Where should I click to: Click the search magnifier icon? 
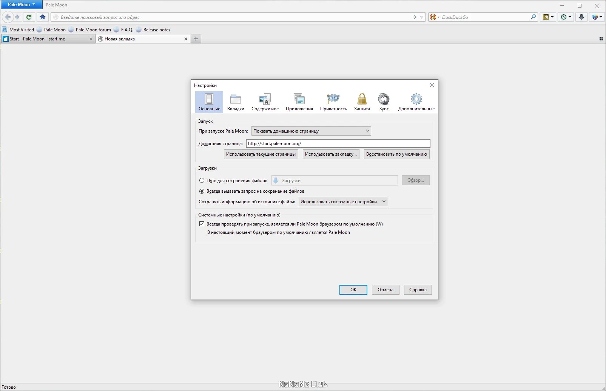pos(533,17)
